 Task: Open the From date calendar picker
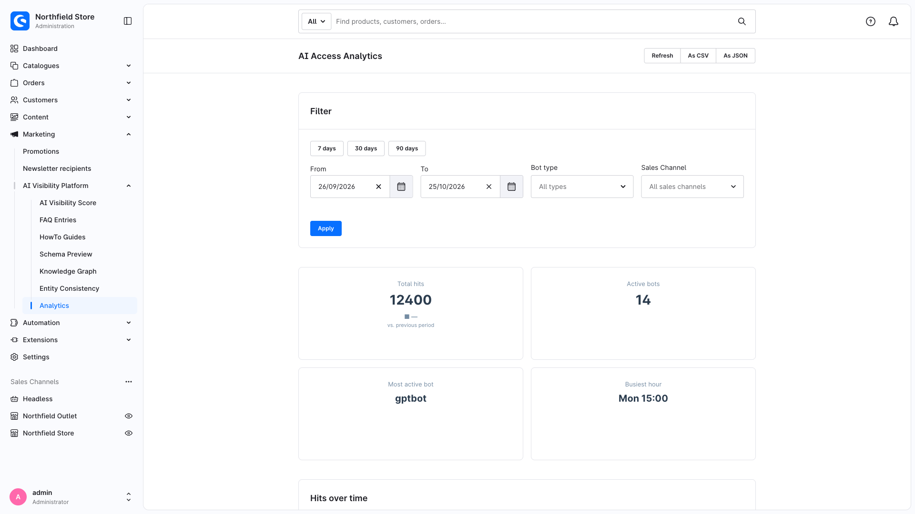pyautogui.click(x=401, y=187)
